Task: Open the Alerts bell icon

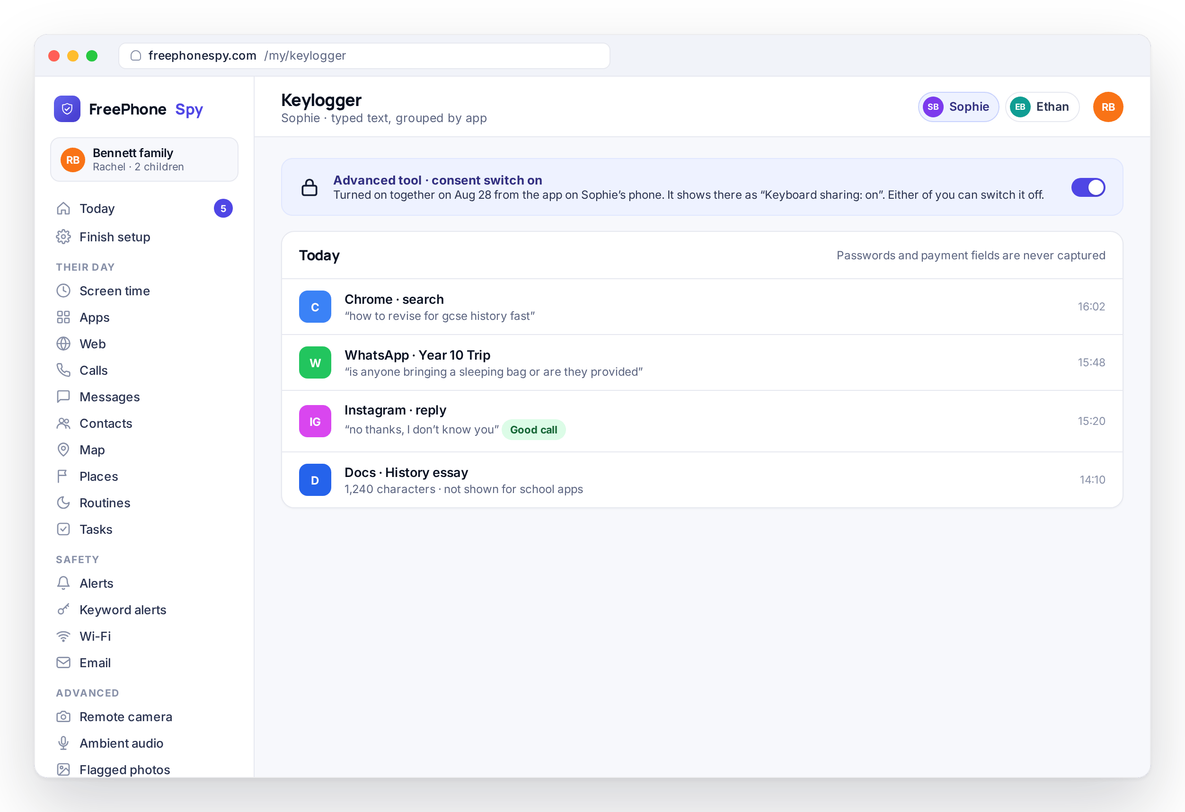Action: 63,583
